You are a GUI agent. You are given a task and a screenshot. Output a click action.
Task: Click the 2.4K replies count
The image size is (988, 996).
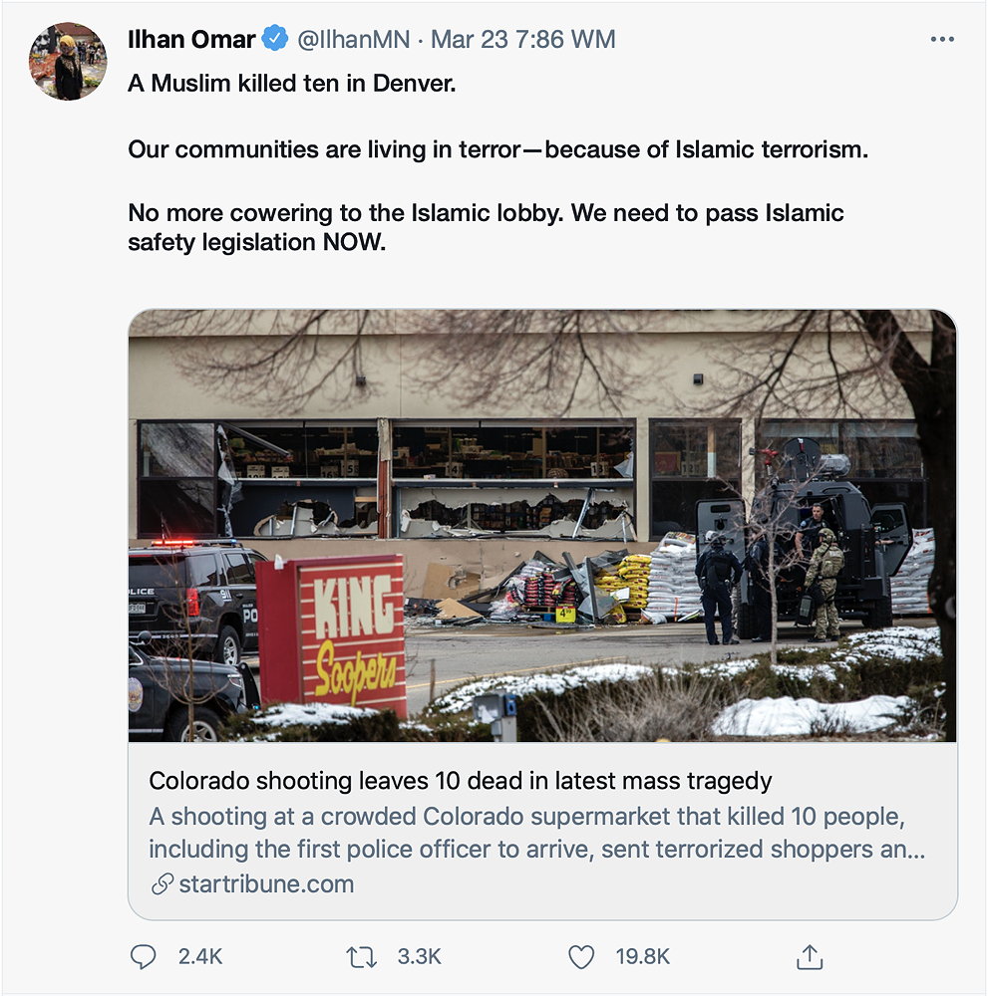coord(200,957)
